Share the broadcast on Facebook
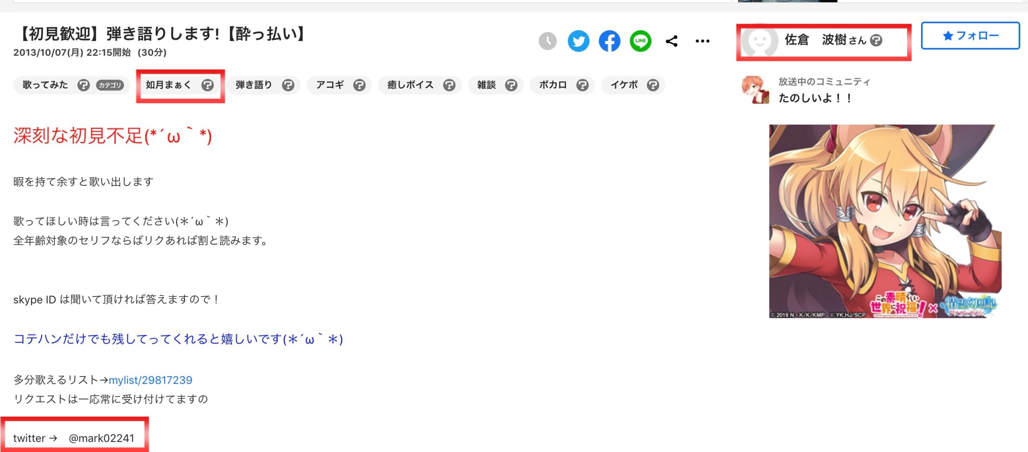The width and height of the screenshot is (1028, 452). click(x=609, y=41)
